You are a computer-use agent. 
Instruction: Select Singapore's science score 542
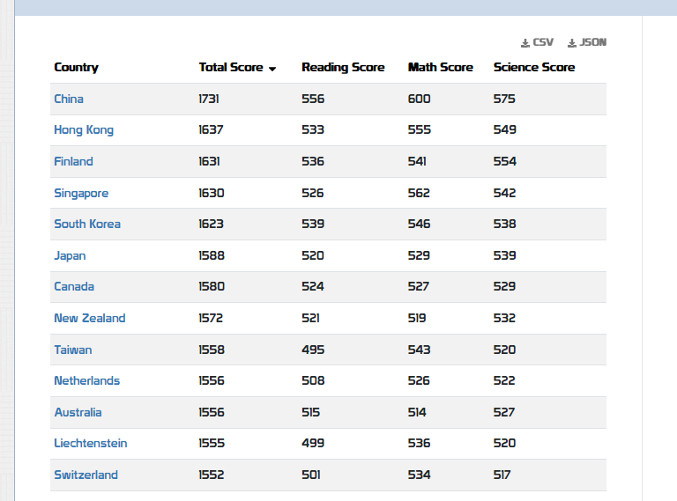[x=505, y=193]
